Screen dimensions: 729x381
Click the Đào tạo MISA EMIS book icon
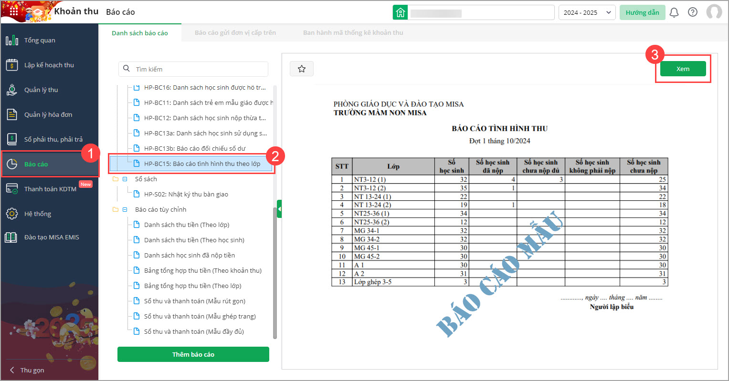[x=11, y=237]
